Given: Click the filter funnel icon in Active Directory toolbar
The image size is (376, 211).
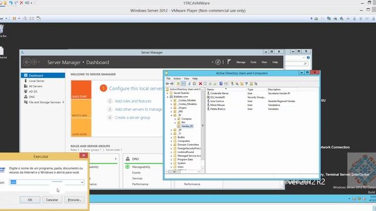Looking at the screenshot, I should coord(246,84).
